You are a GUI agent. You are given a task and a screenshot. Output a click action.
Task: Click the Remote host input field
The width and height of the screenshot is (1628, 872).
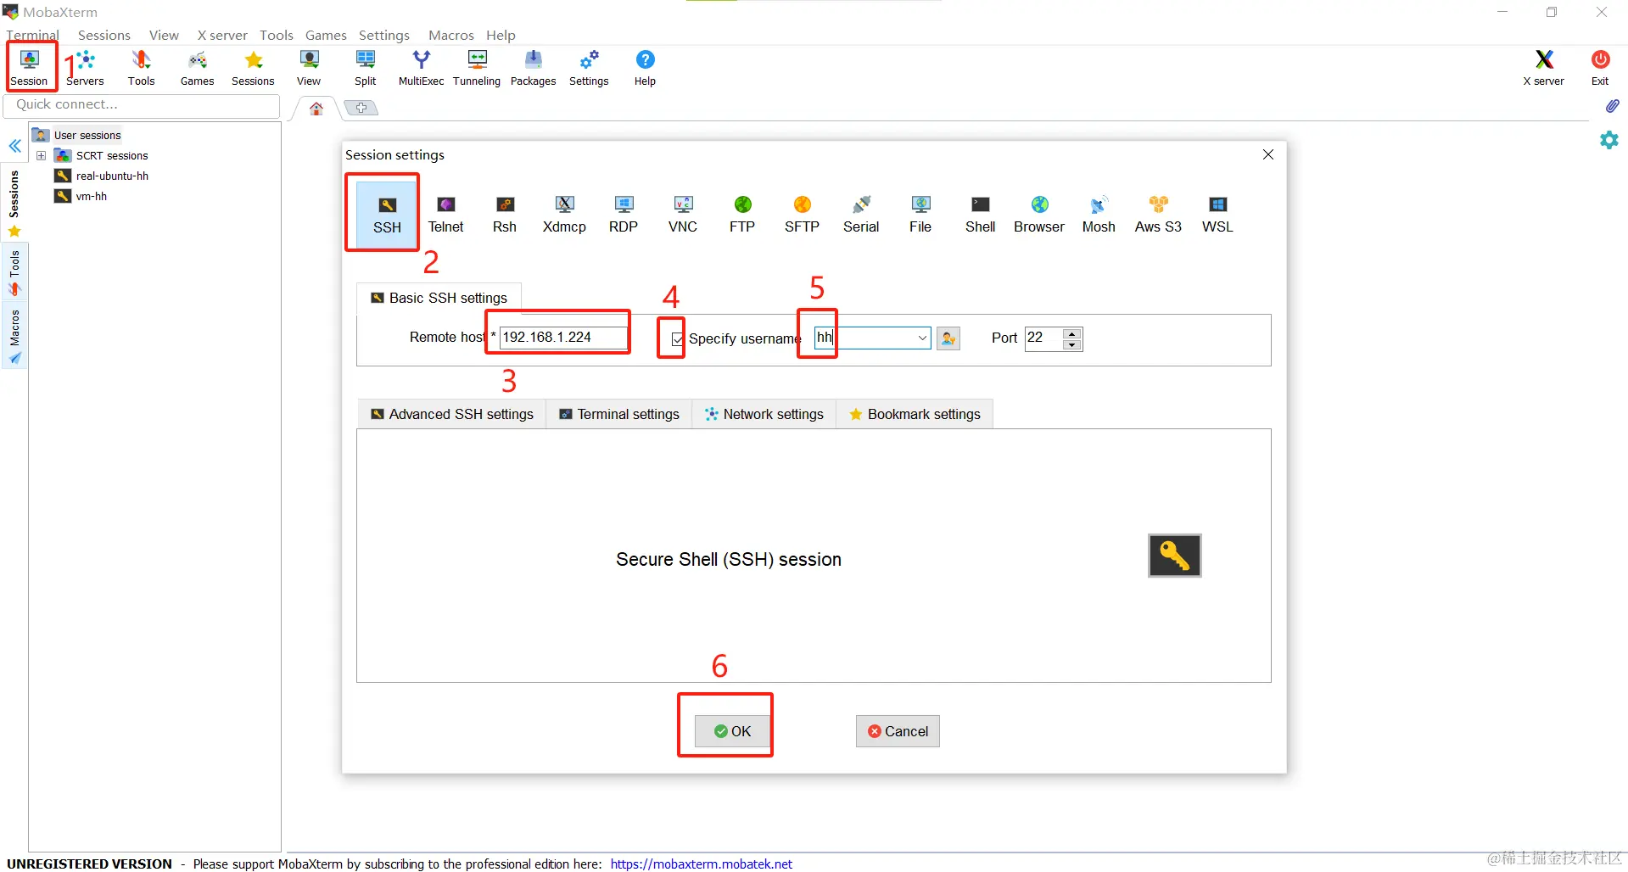click(x=563, y=338)
